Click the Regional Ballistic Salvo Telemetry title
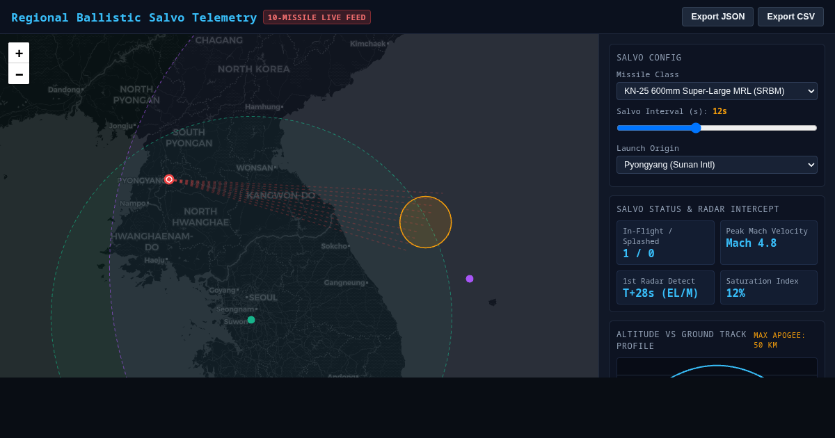This screenshot has width=835, height=438. [x=134, y=17]
